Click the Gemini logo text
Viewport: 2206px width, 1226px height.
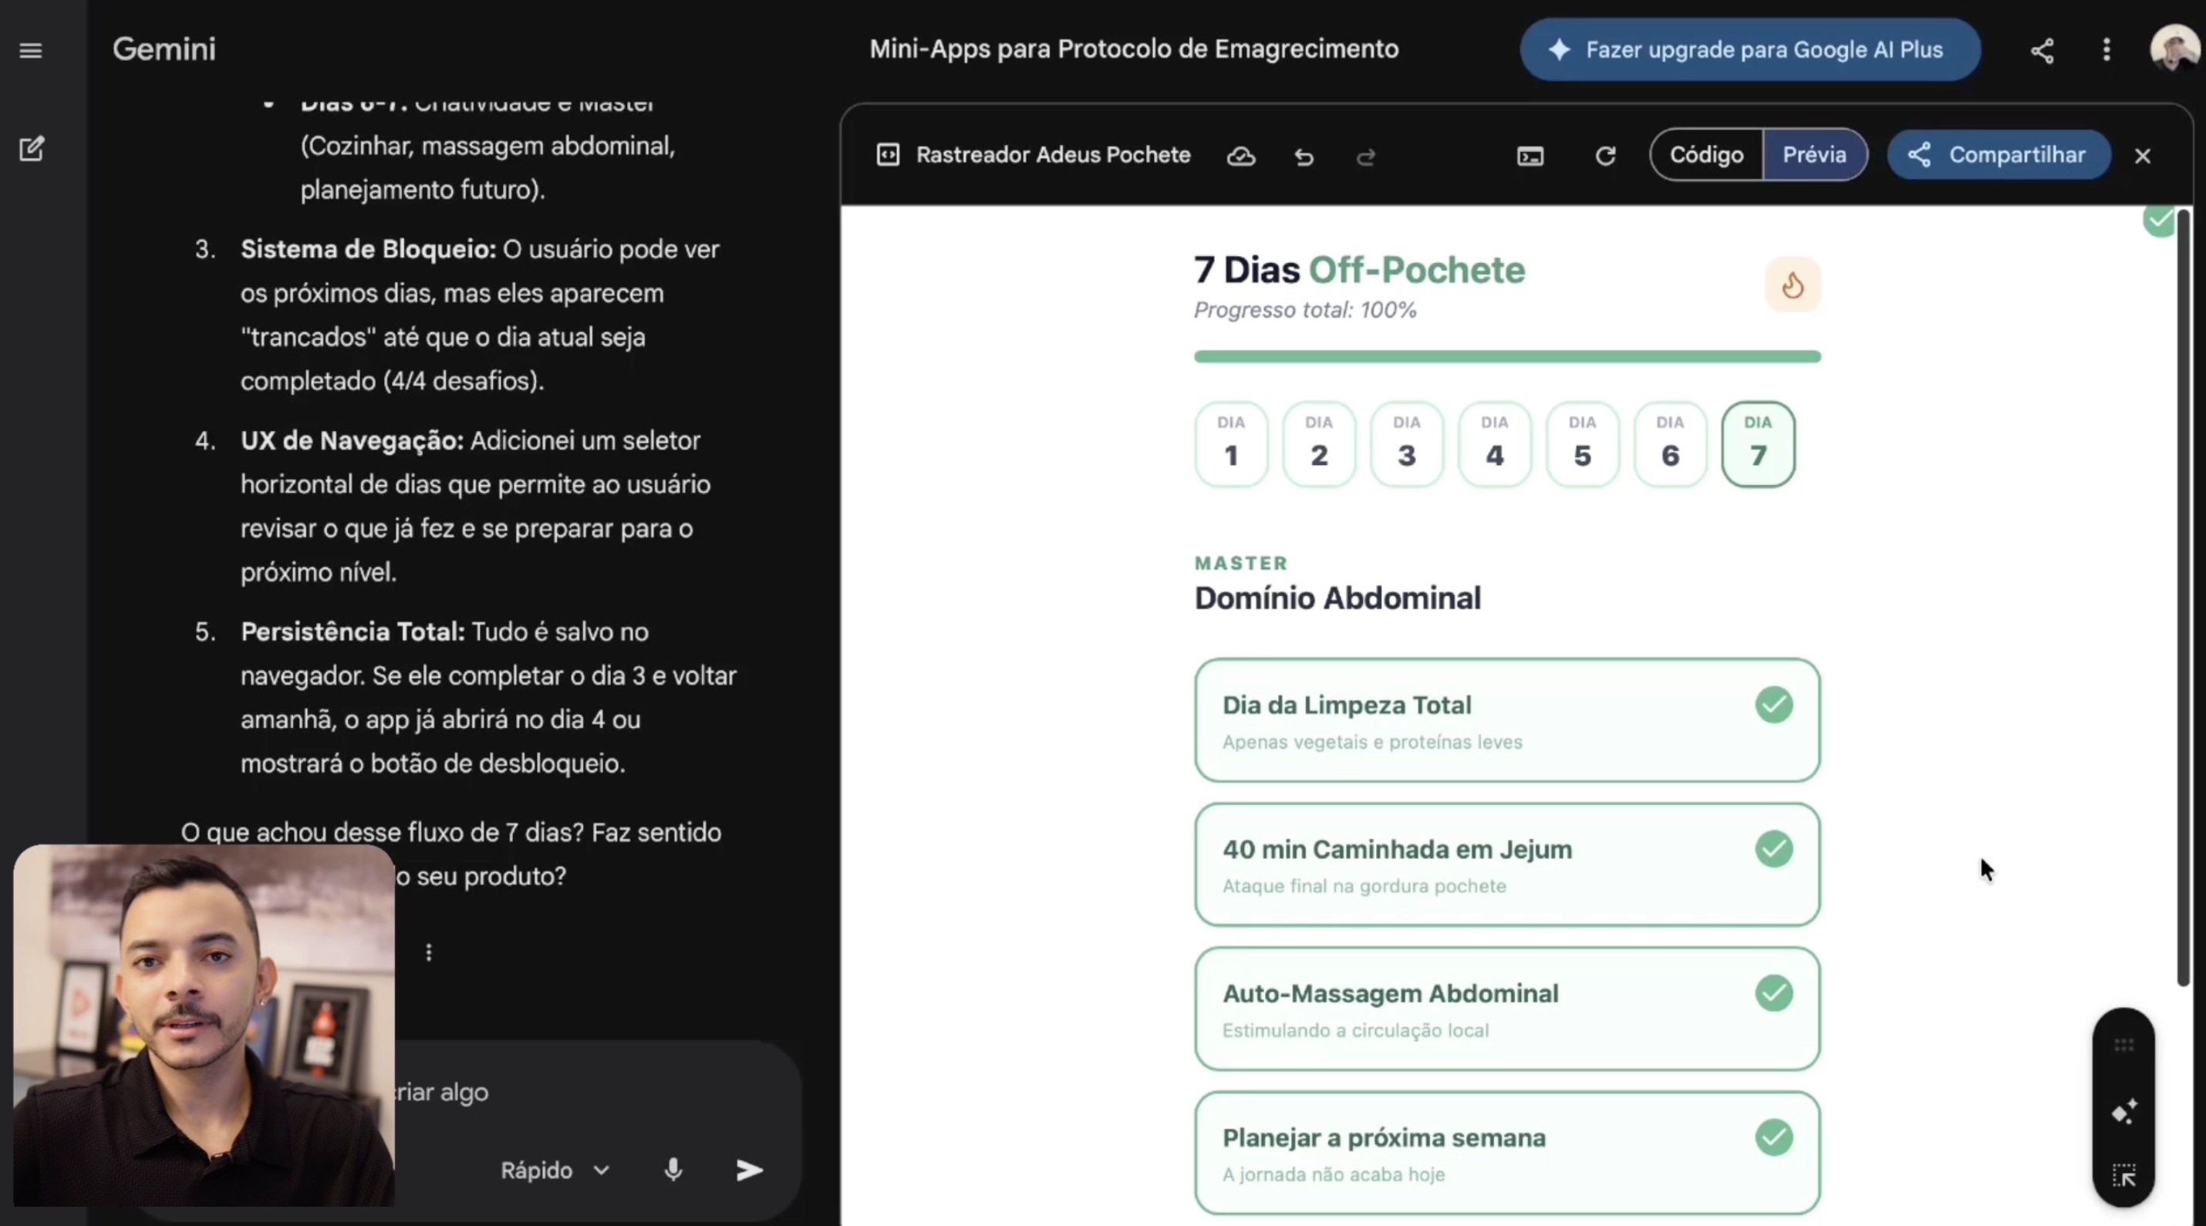(x=164, y=49)
